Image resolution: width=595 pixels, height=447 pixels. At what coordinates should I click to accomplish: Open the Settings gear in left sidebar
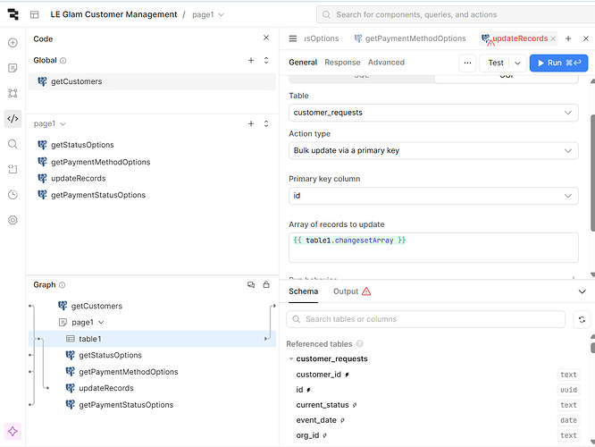click(x=13, y=220)
